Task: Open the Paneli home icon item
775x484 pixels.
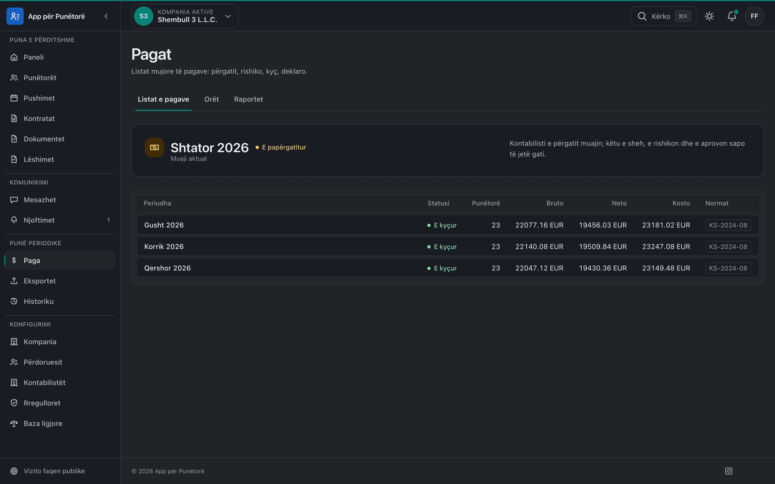Action: tap(60, 57)
